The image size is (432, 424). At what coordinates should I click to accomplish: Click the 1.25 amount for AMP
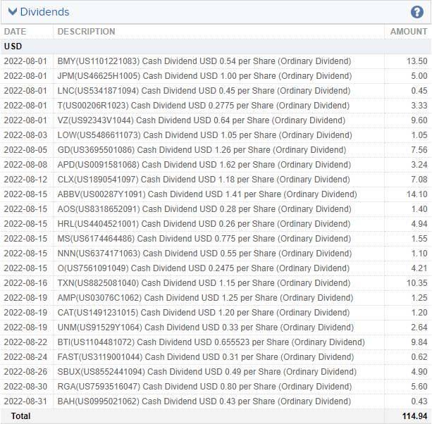[419, 298]
